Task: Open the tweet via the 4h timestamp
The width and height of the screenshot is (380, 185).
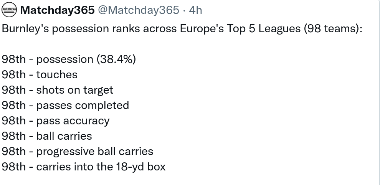Action: coord(195,10)
